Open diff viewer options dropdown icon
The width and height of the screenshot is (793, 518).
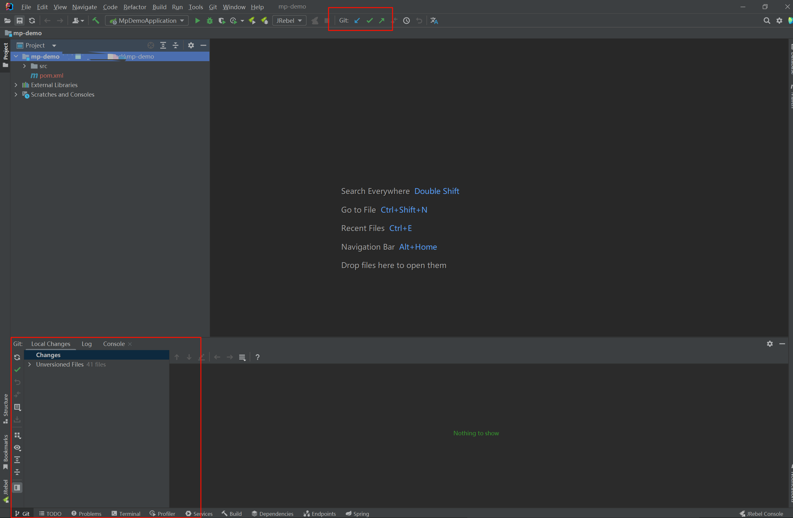(242, 357)
